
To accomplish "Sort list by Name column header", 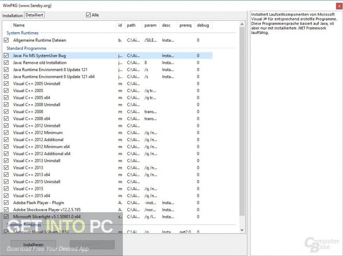I will pos(63,25).
